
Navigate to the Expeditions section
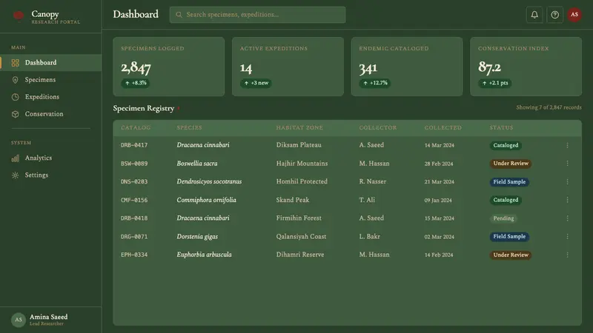point(50,97)
